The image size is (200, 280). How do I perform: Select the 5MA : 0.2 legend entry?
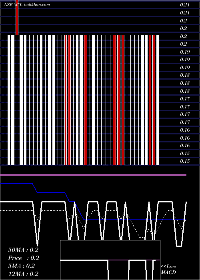22,266
